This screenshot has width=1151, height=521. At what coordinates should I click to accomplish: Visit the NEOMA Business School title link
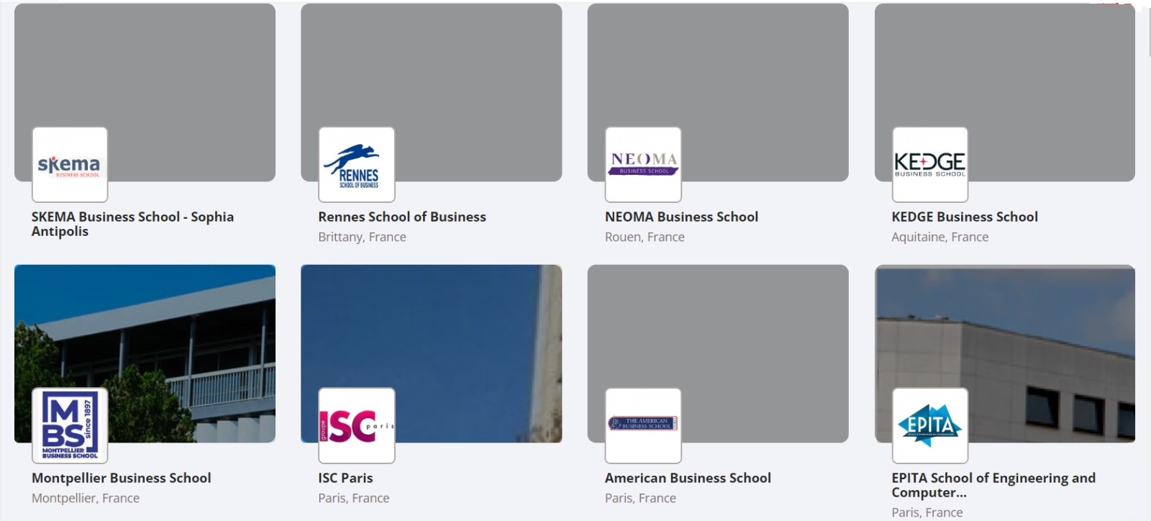[681, 217]
